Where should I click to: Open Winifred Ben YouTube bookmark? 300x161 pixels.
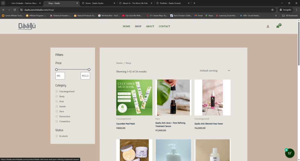tap(109, 16)
